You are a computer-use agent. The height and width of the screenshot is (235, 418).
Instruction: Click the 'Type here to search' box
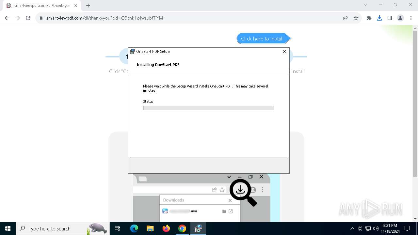(62, 228)
